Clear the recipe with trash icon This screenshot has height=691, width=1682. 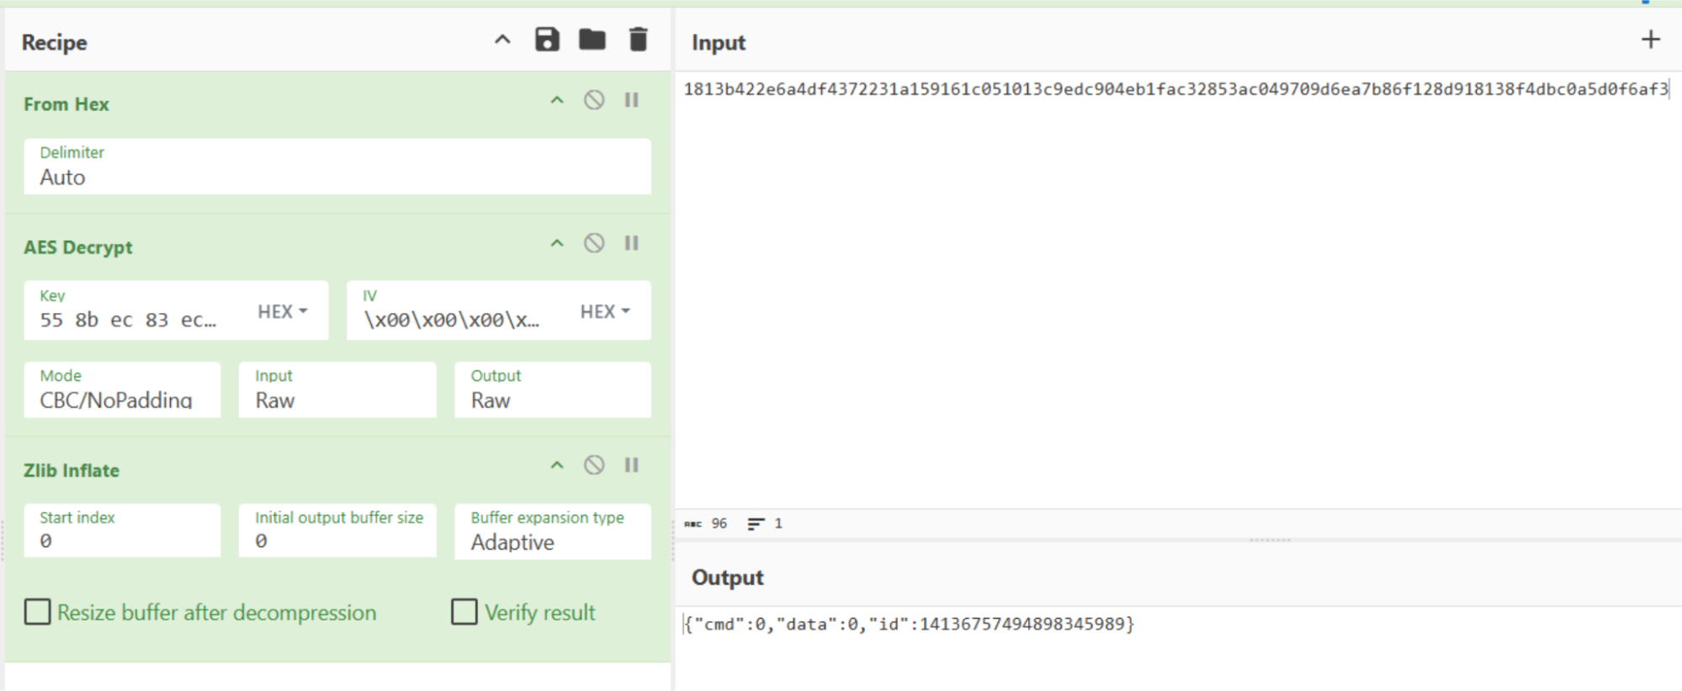tap(639, 40)
